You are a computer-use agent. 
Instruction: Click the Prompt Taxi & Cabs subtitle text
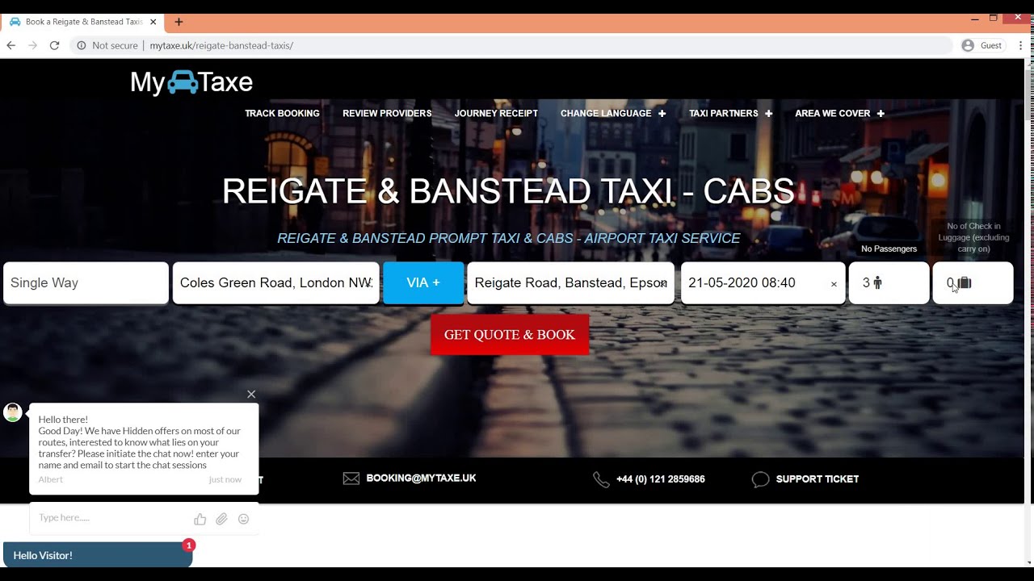pyautogui.click(x=509, y=239)
